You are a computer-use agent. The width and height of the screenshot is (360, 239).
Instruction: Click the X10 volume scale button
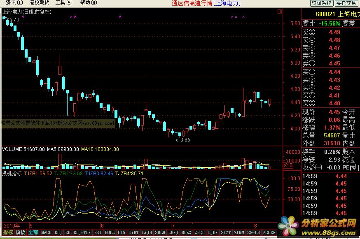(x=288, y=165)
